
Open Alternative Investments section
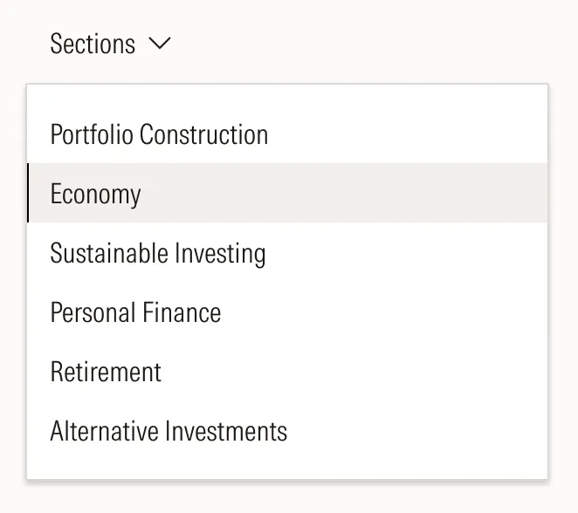click(x=169, y=431)
